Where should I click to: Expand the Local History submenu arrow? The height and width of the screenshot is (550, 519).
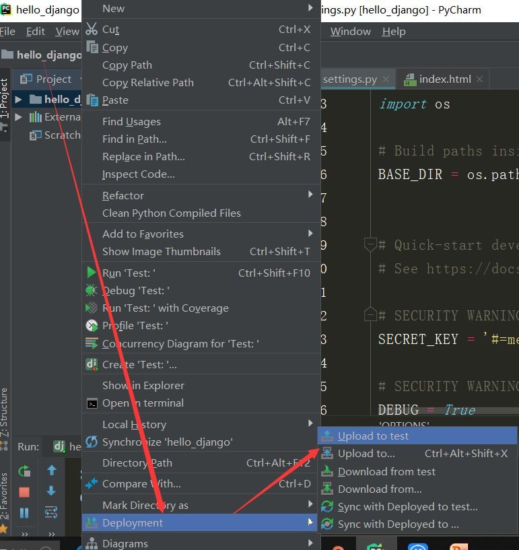point(310,423)
